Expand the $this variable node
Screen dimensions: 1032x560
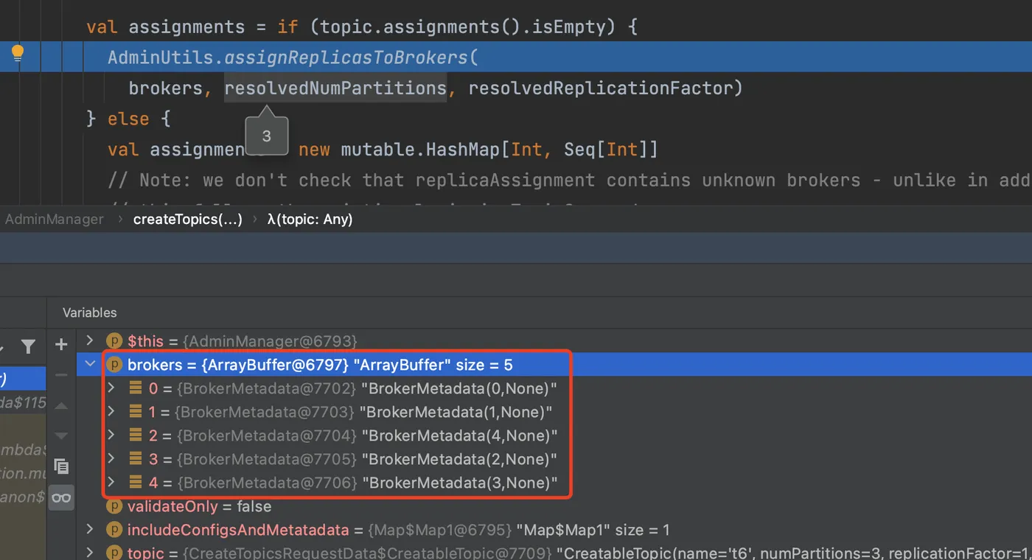pyautogui.click(x=90, y=340)
